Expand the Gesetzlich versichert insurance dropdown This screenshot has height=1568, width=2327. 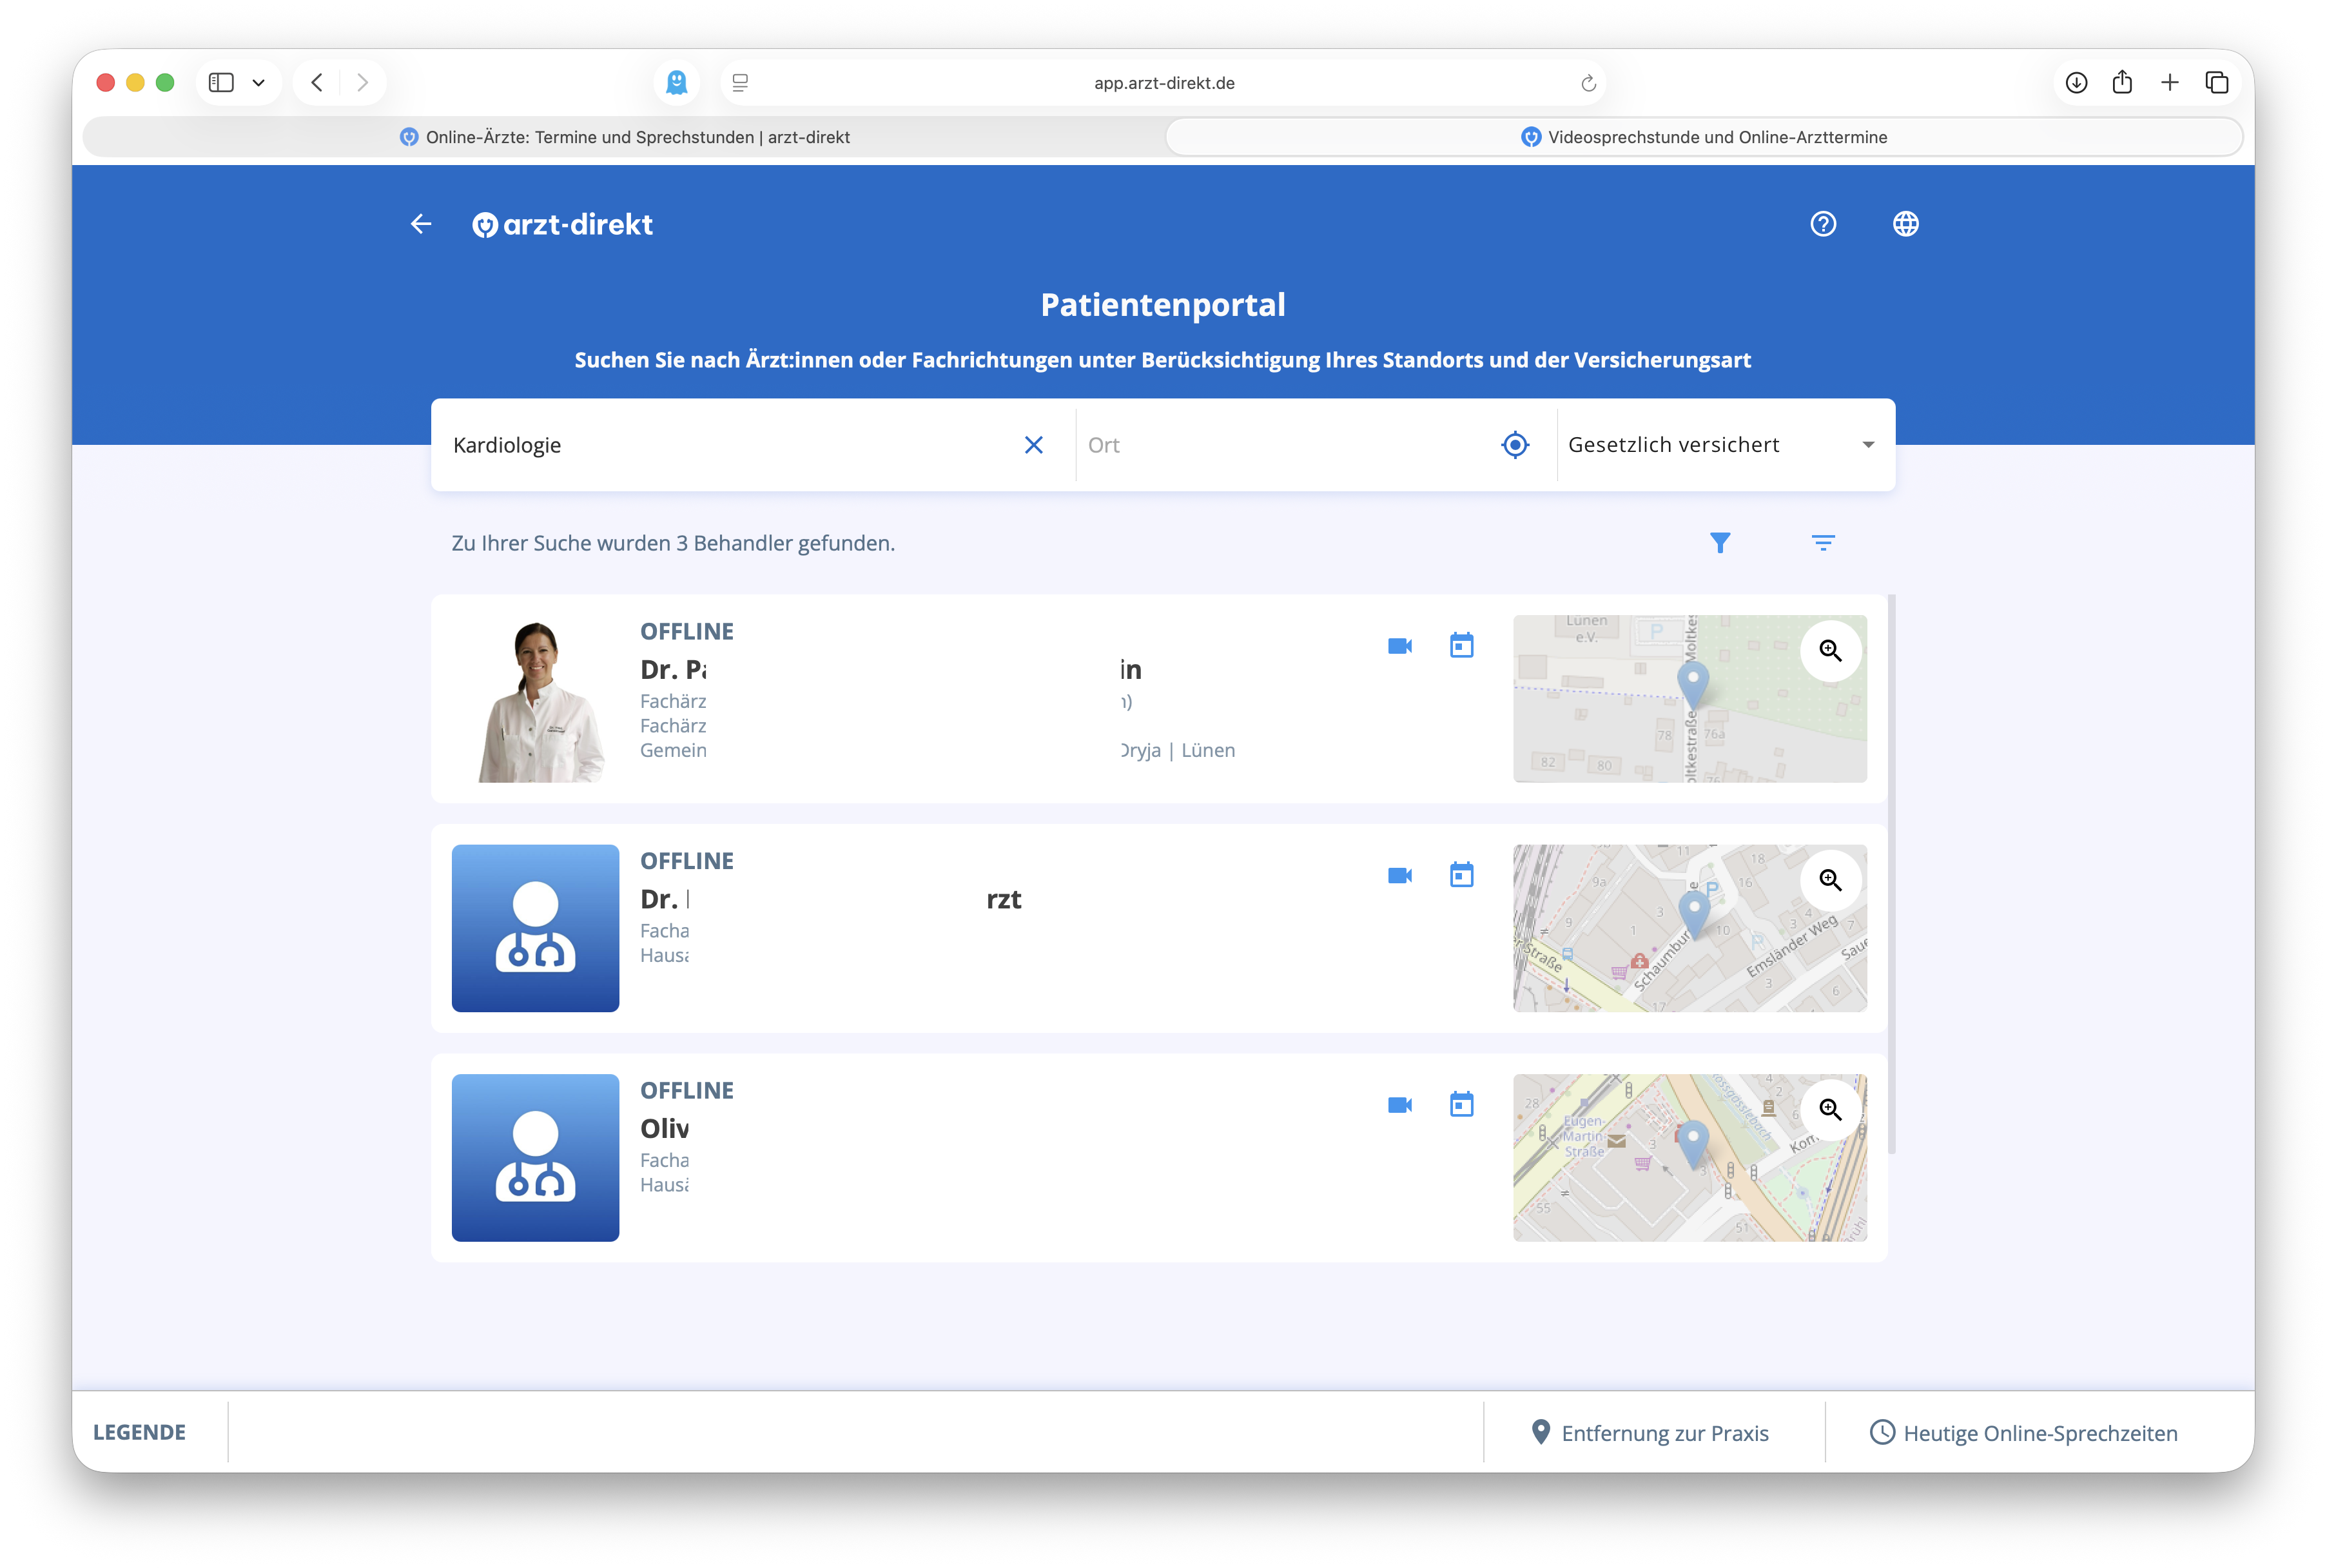(x=1725, y=445)
